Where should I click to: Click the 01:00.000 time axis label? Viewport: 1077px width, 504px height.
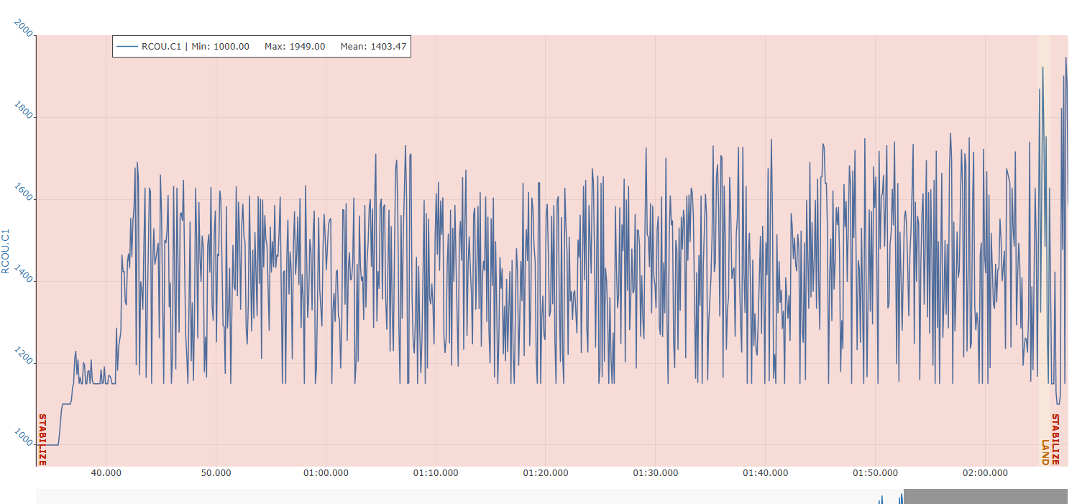326,473
